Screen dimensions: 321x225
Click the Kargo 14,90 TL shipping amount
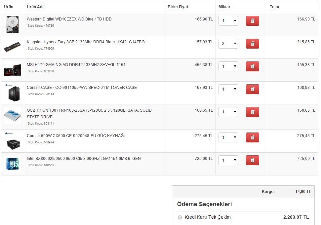[x=303, y=192]
